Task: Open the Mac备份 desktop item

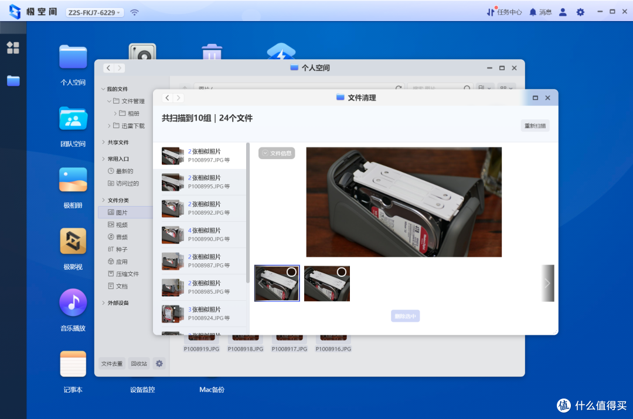Action: tap(212, 390)
